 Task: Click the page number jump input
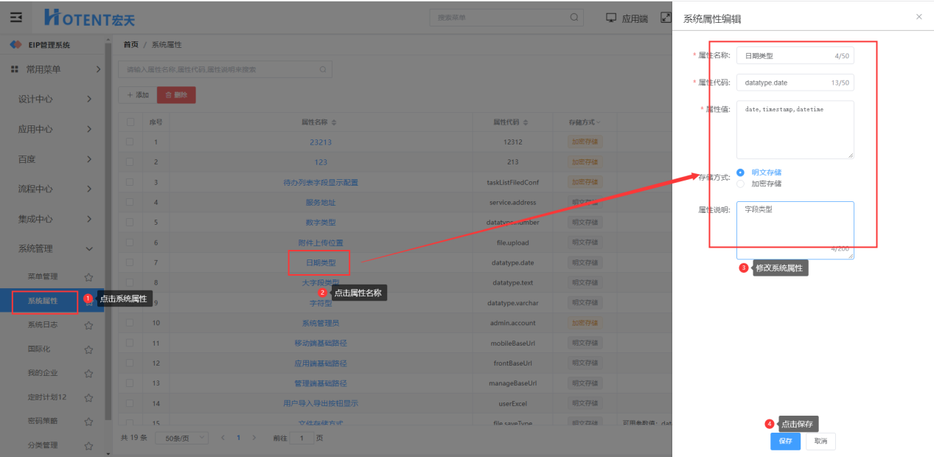(x=302, y=438)
